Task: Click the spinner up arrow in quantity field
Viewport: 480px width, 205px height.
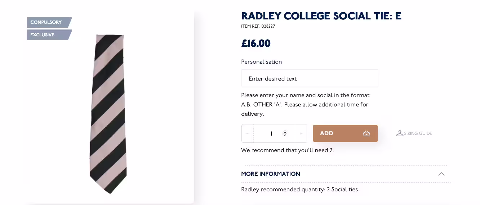Action: click(285, 132)
